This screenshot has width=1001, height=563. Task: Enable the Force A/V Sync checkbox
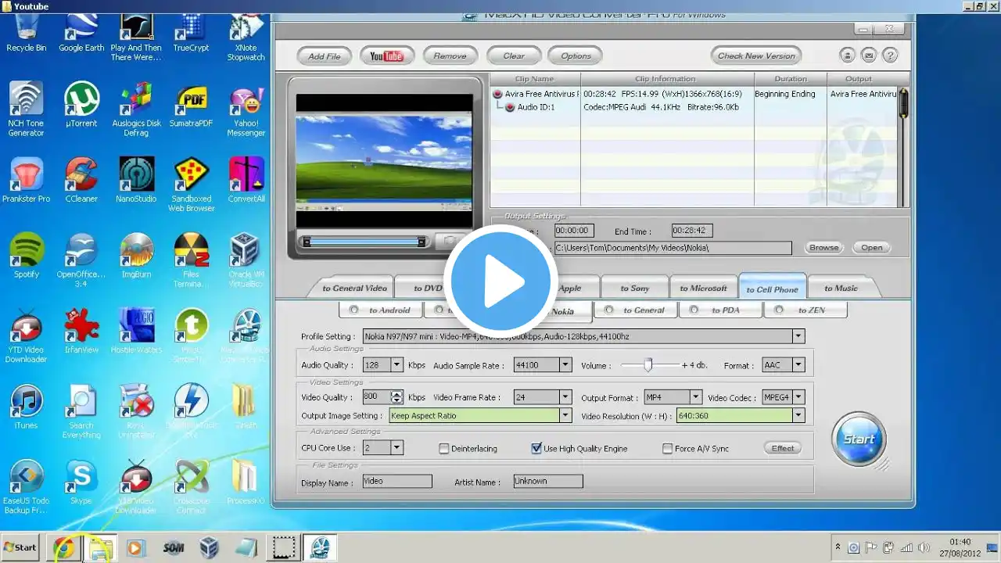pyautogui.click(x=667, y=449)
